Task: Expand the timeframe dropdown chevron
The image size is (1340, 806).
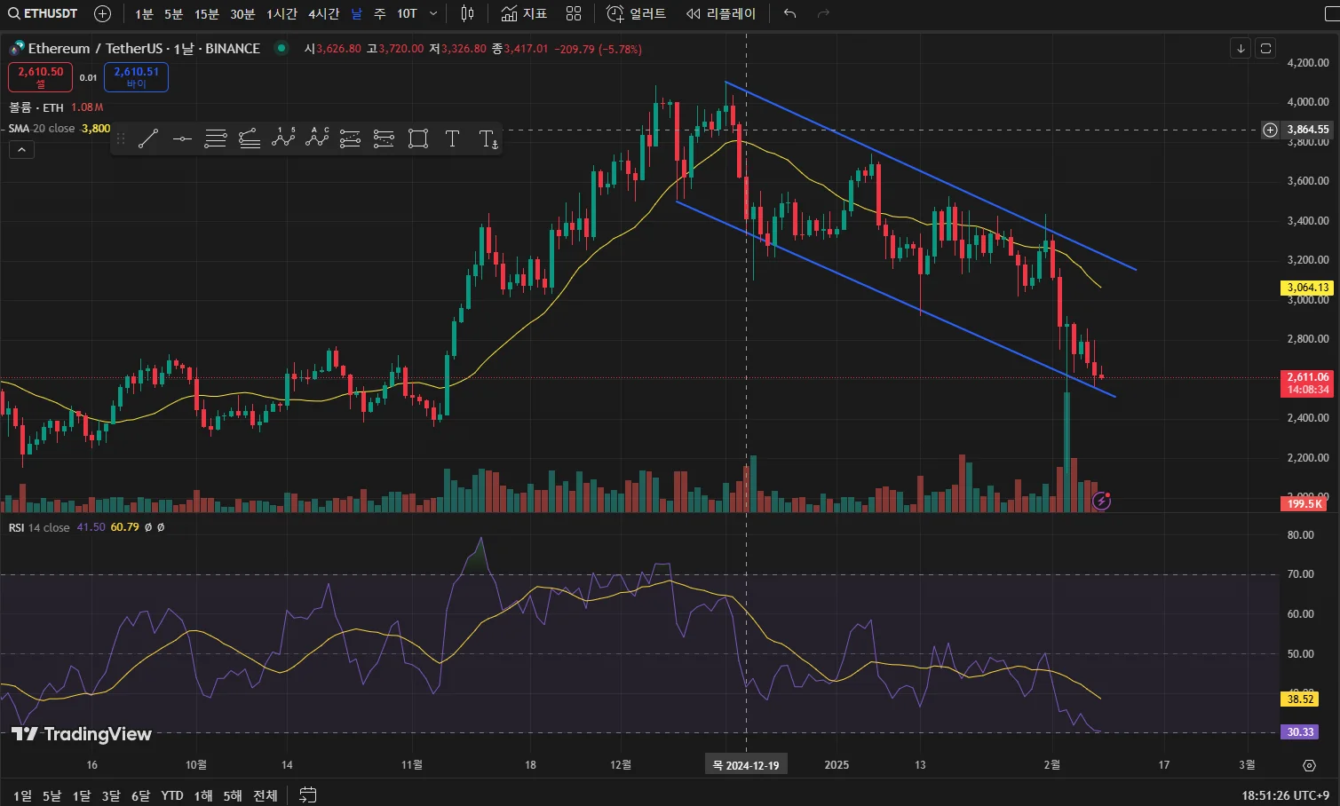Action: tap(433, 13)
